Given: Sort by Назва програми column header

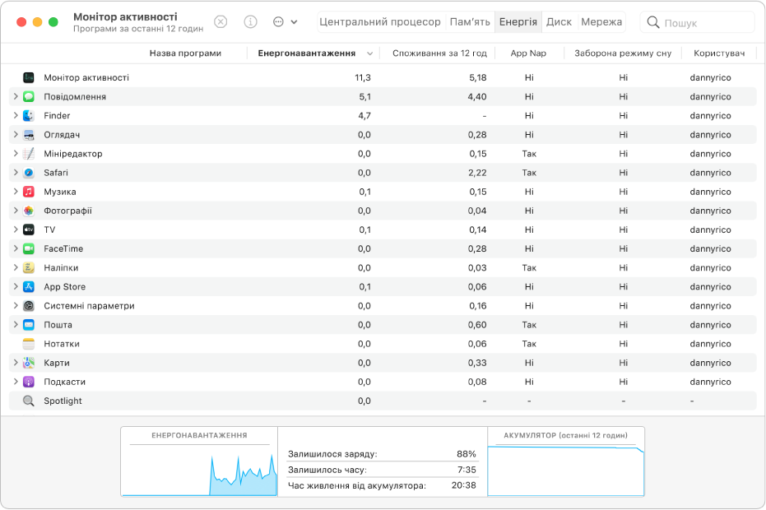Looking at the screenshot, I should (185, 53).
